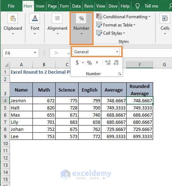Open Format as Table dropdown
Screen dimensions: 172x186
point(134,25)
